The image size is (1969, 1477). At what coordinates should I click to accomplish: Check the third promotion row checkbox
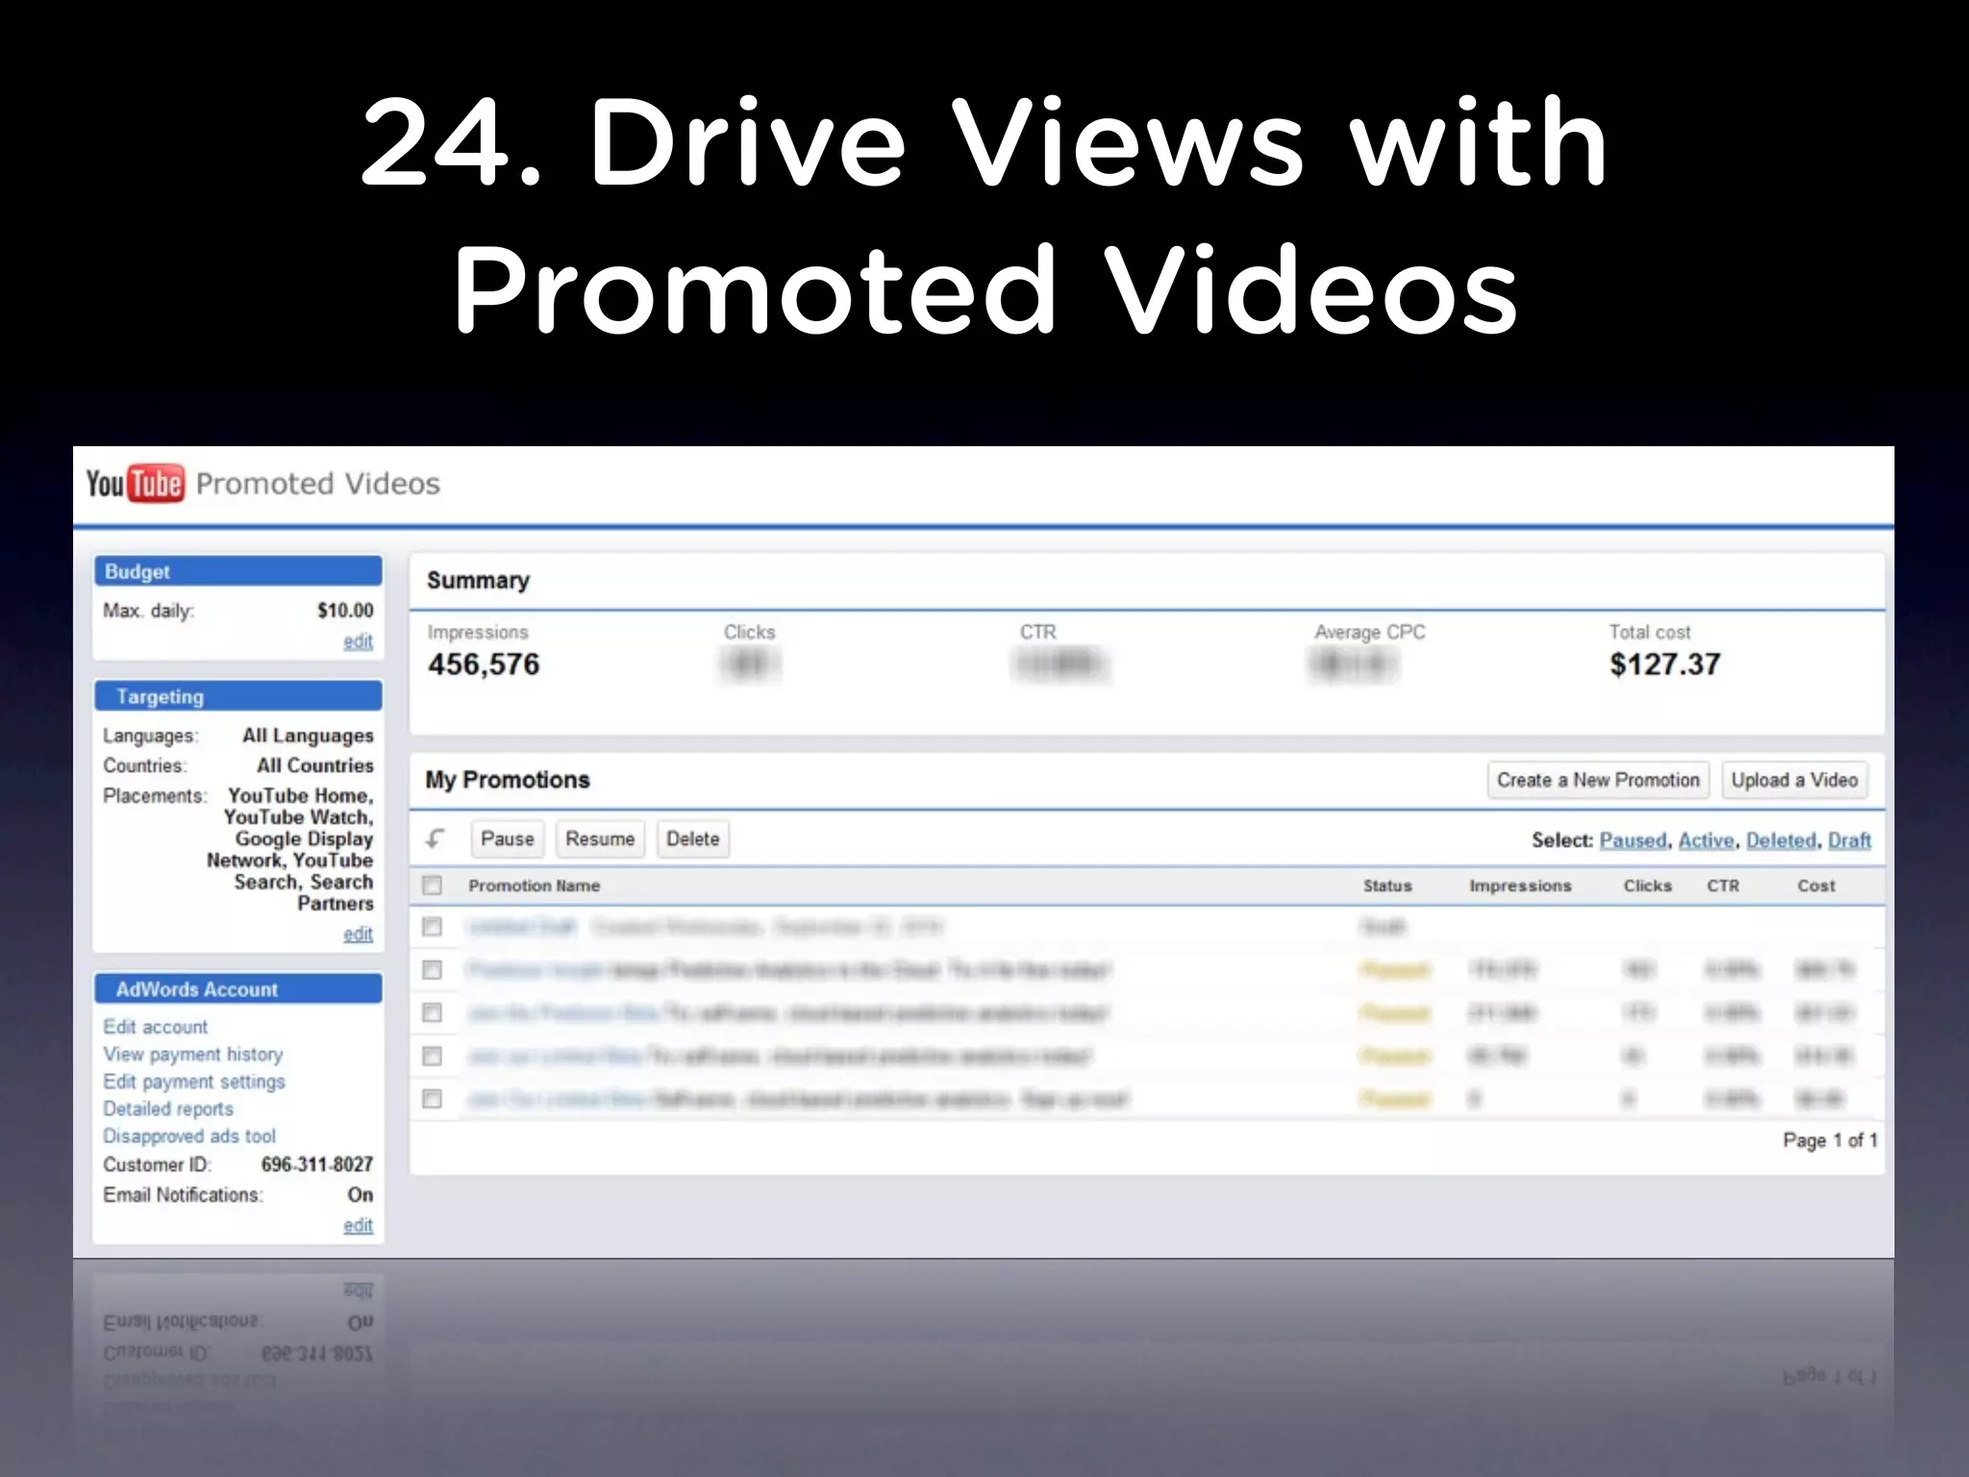click(x=433, y=1013)
